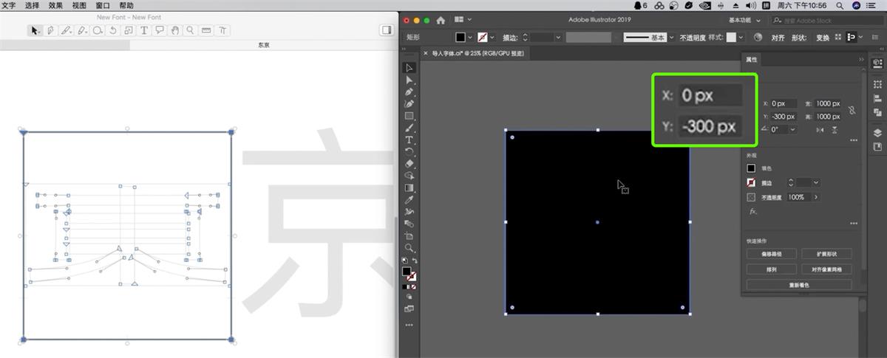Toggle the sidebar button in font editor
Screen dimensions: 887x358
point(386,30)
